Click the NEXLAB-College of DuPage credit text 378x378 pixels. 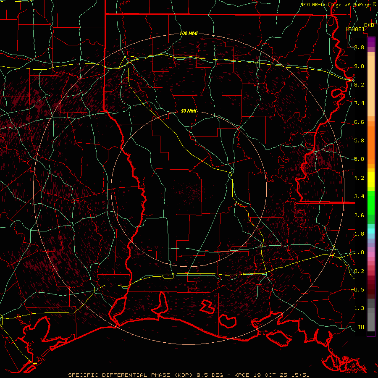coord(336,5)
